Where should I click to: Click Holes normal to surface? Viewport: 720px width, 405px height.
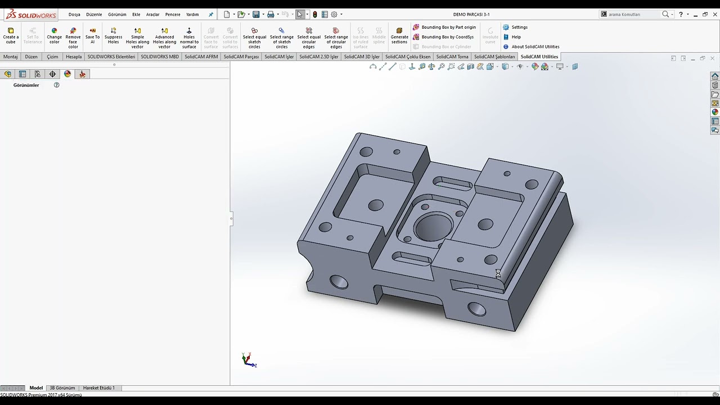189,38
